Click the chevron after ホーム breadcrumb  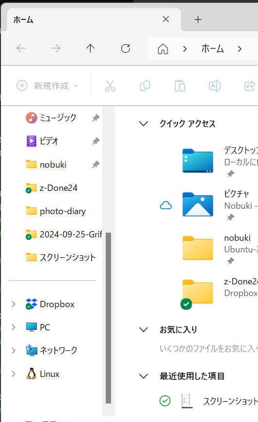pyautogui.click(x=240, y=49)
